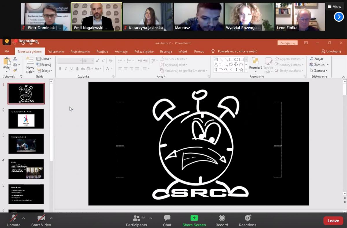The height and width of the screenshot is (228, 347).
Task: Open the Zoom View layout button
Action: pos(335,6)
